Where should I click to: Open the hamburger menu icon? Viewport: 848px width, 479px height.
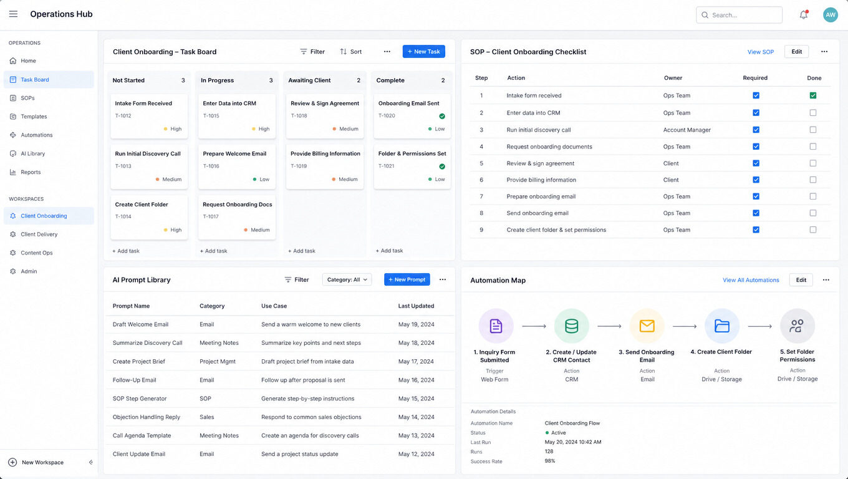click(13, 14)
